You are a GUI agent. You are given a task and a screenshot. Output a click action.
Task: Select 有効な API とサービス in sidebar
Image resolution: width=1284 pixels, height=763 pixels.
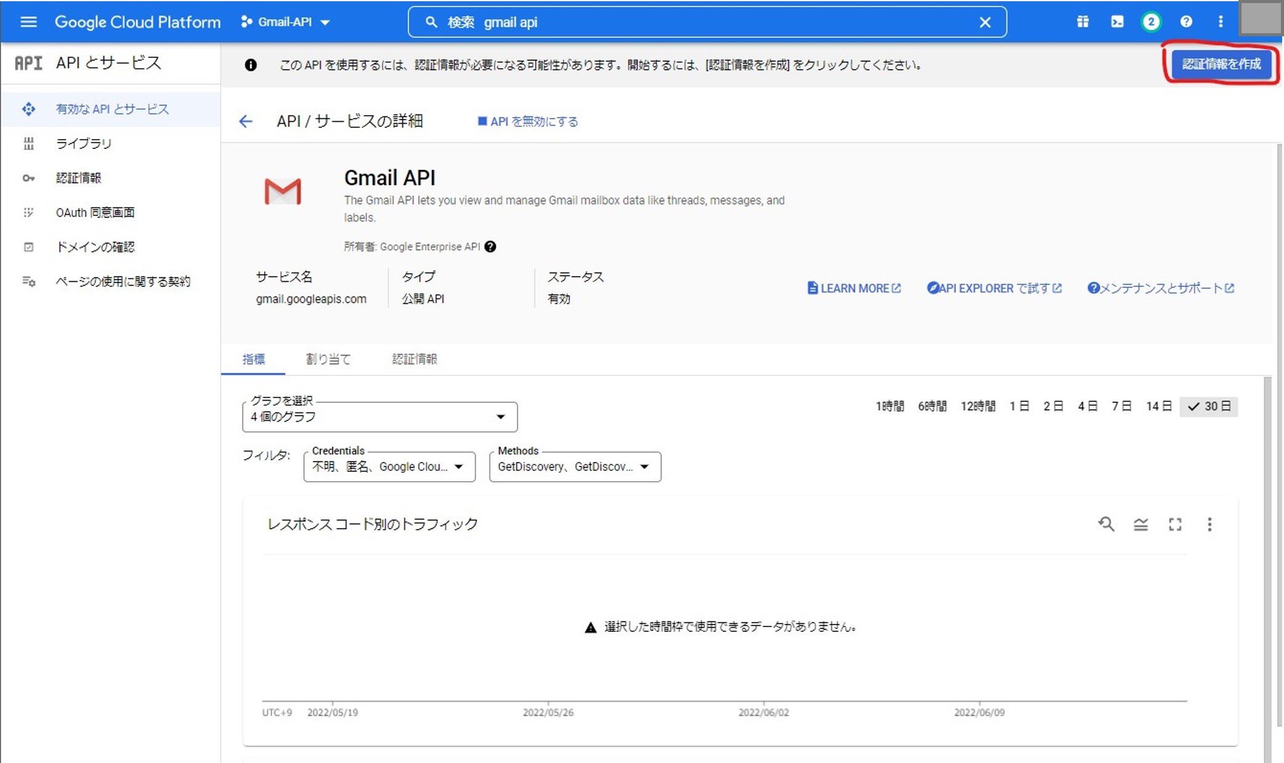[111, 109]
